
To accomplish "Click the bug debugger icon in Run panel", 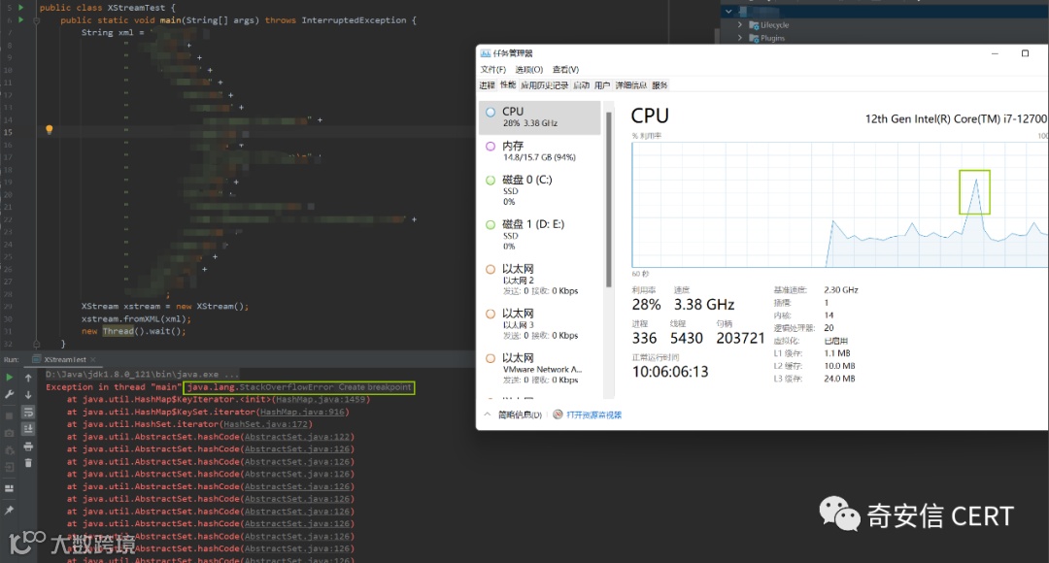I will pos(10,450).
